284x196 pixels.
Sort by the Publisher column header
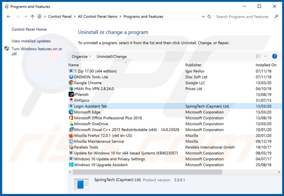tap(193, 65)
